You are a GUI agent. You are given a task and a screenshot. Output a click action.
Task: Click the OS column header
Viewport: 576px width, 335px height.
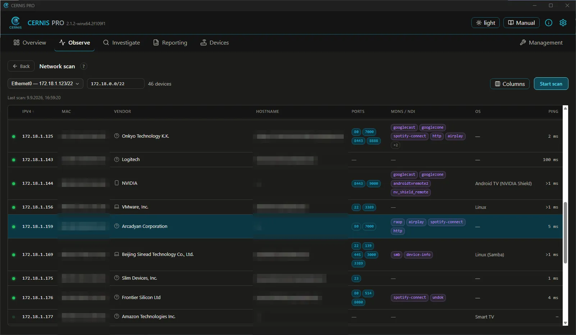coord(478,111)
